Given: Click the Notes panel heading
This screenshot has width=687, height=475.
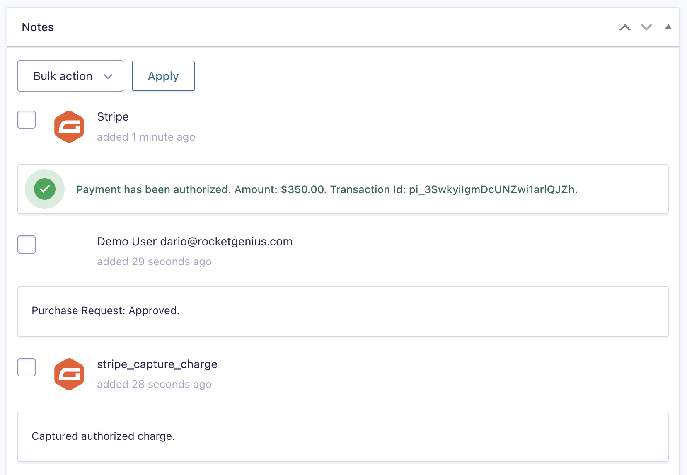Looking at the screenshot, I should 38,27.
